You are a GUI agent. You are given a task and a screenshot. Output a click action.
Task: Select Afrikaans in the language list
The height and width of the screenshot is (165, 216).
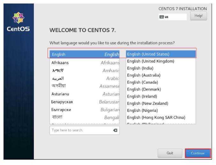click(85, 63)
